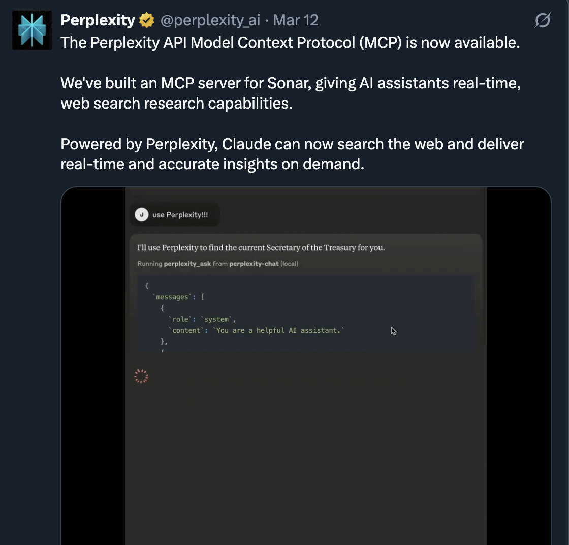The image size is (569, 545).
Task: Open Grok actions for this post
Action: (x=542, y=20)
